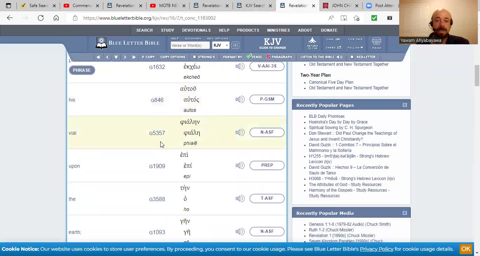Open BLB Daily Promises link
This screenshot has height=256, width=480.
coord(326,116)
